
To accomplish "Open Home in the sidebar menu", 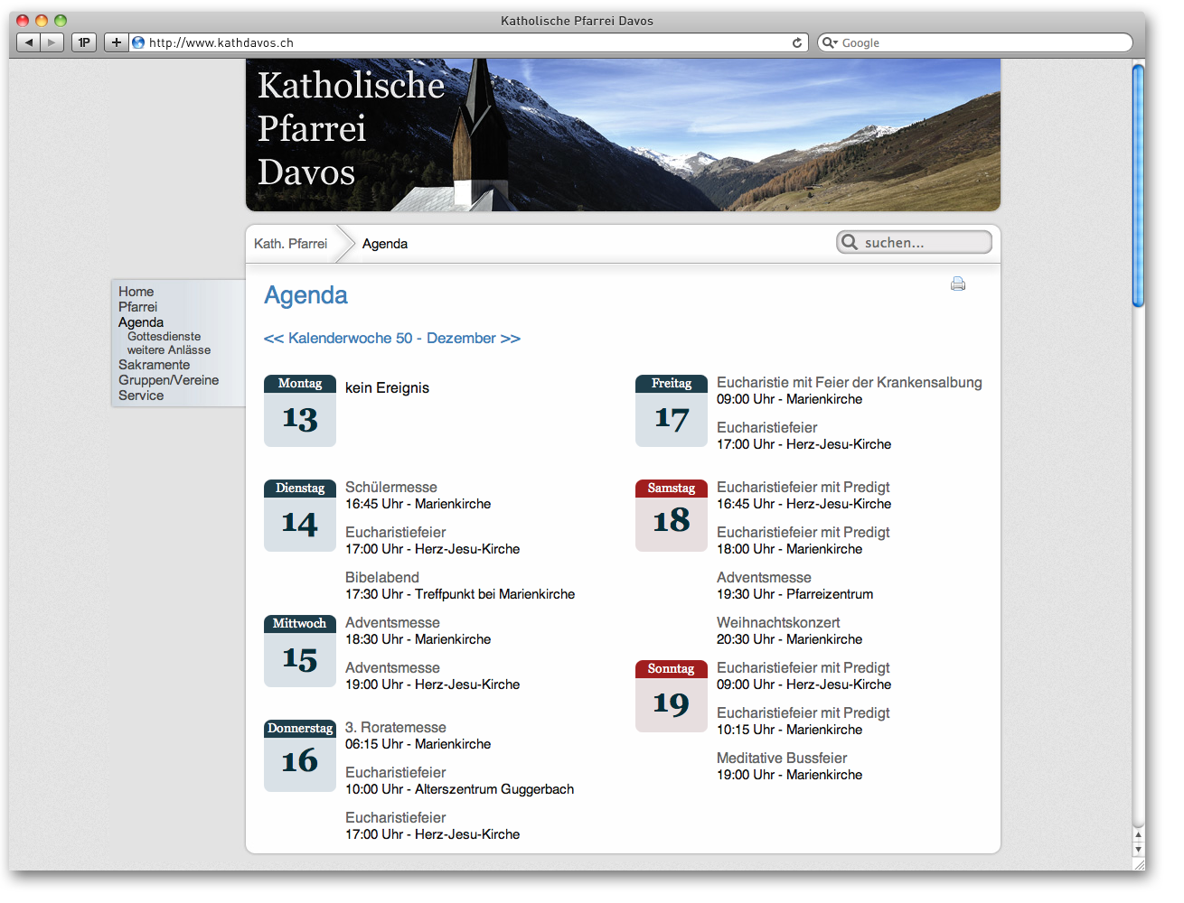I will tap(136, 292).
